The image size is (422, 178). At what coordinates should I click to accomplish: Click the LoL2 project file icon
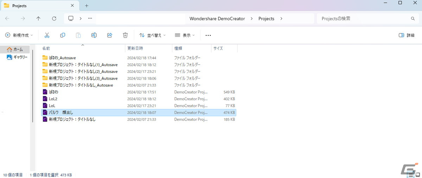(45, 99)
